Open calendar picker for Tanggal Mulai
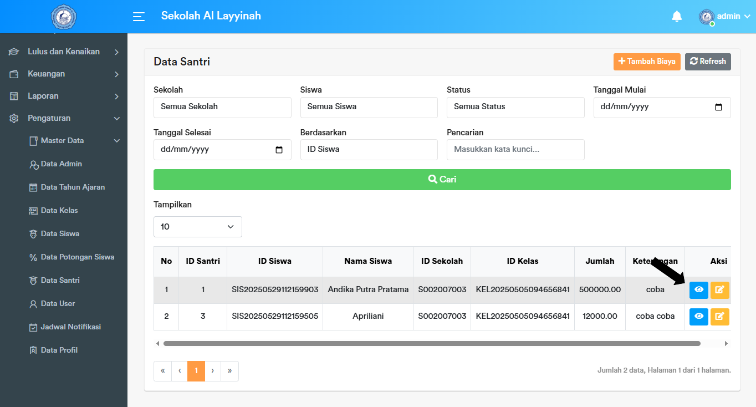This screenshot has width=756, height=407. pos(718,108)
